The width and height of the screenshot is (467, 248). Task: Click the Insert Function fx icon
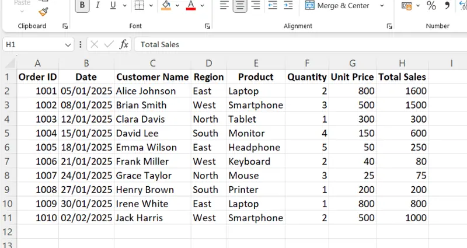click(124, 44)
